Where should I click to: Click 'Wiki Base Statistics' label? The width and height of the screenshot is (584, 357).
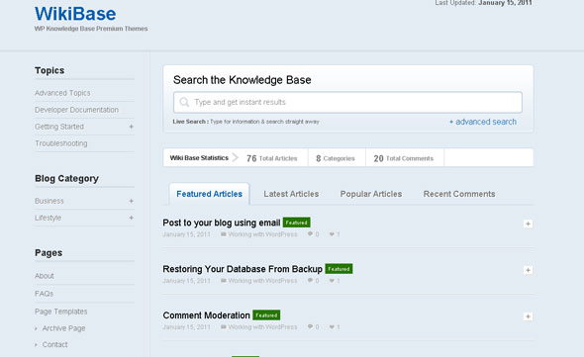click(x=199, y=158)
